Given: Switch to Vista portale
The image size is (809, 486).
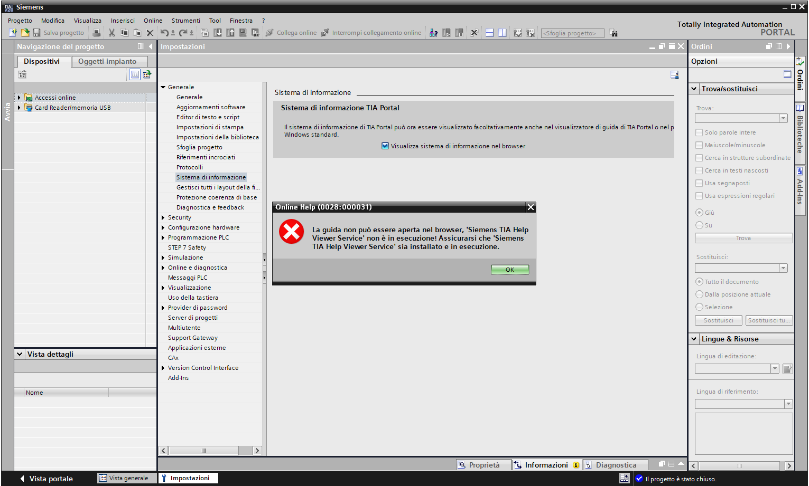Looking at the screenshot, I should pos(46,479).
